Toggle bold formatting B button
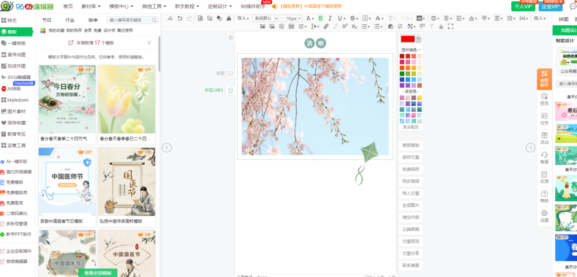 pyautogui.click(x=321, y=18)
